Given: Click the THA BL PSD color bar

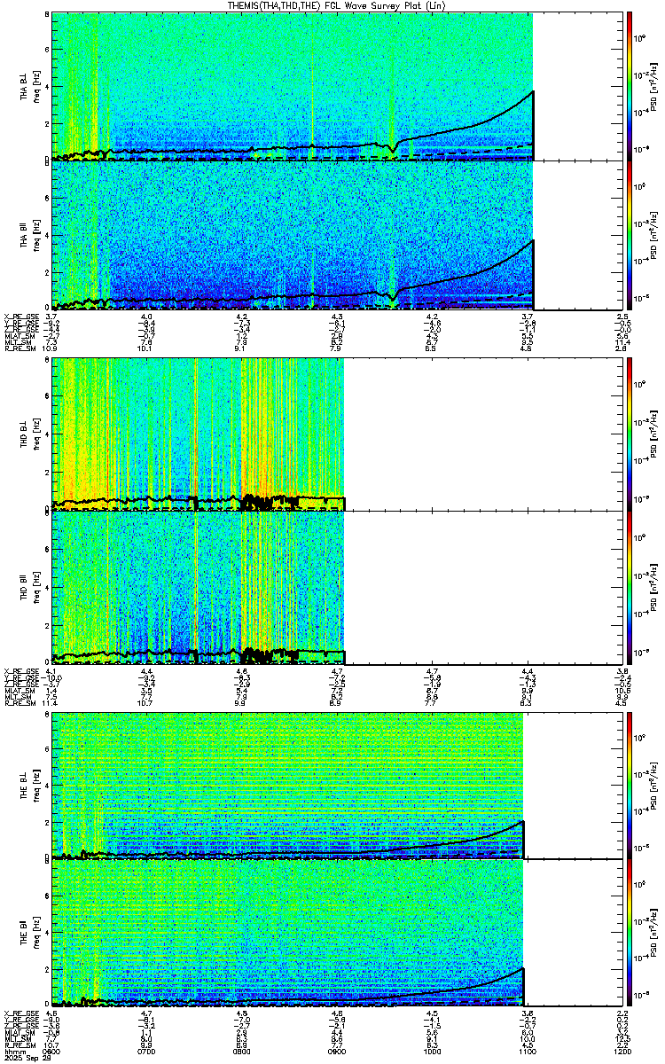Looking at the screenshot, I should coord(630,86).
